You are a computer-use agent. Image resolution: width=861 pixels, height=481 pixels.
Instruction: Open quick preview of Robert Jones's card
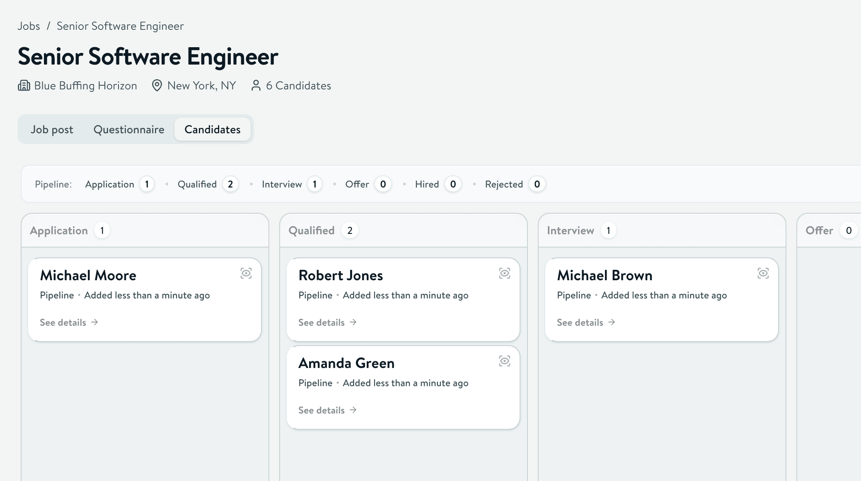(x=505, y=273)
